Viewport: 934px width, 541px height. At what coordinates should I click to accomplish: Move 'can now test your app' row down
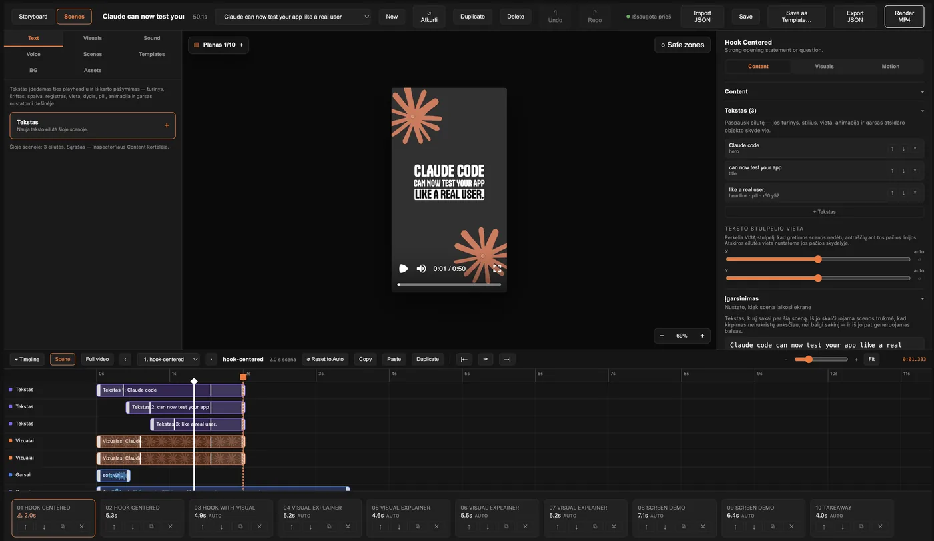[903, 171]
